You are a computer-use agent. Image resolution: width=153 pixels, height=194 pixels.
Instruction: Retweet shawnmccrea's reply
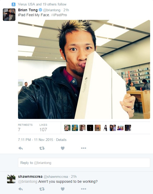pos(42,189)
